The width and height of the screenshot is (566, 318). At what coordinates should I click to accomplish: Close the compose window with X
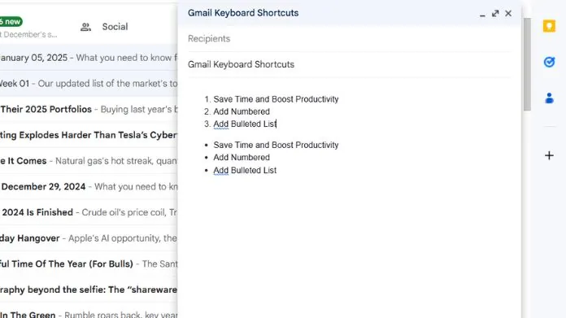pyautogui.click(x=508, y=13)
